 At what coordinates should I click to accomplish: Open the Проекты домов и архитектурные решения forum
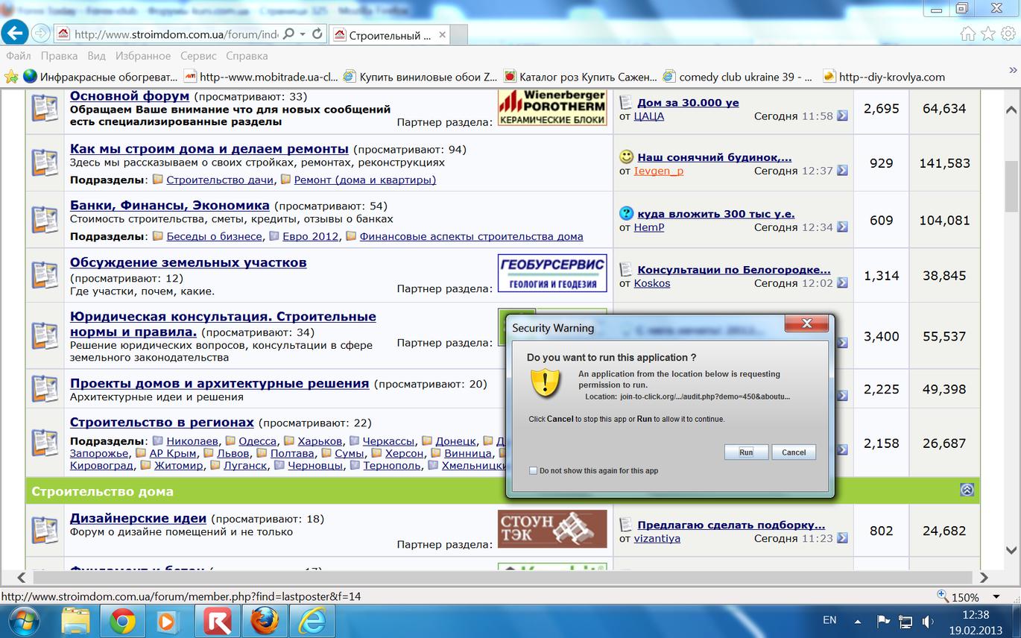point(220,383)
